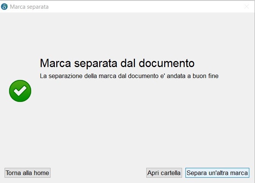
Task: Open the window system menu from app icon
Action: click(5, 6)
